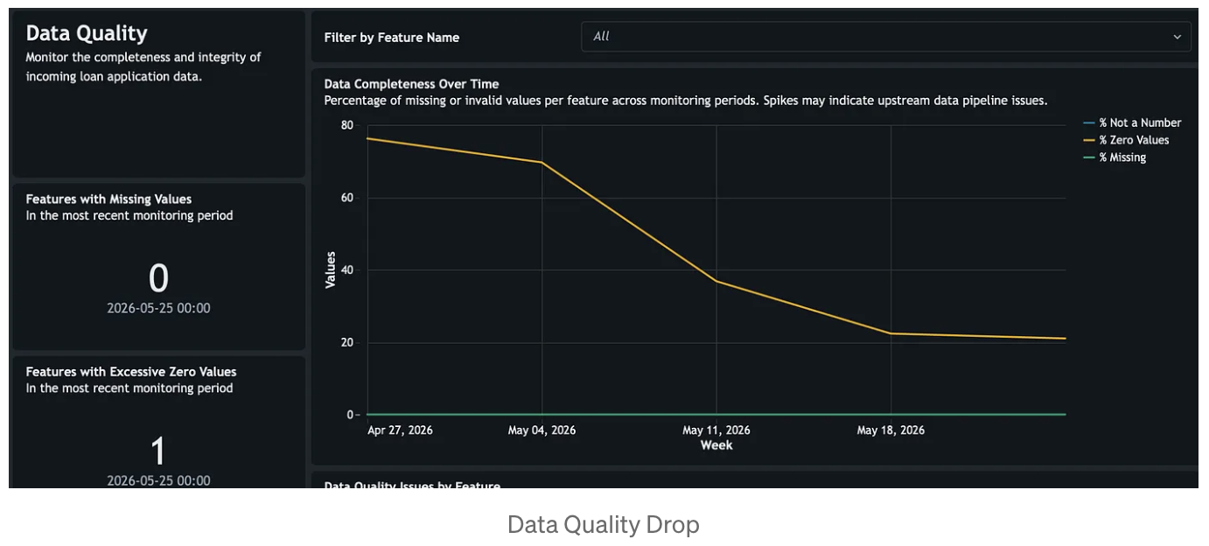Click the excessive zero values count 1
1209x546 pixels.
tap(158, 451)
